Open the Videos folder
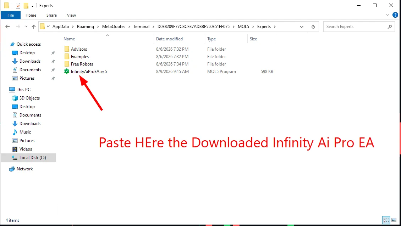 click(x=25, y=149)
